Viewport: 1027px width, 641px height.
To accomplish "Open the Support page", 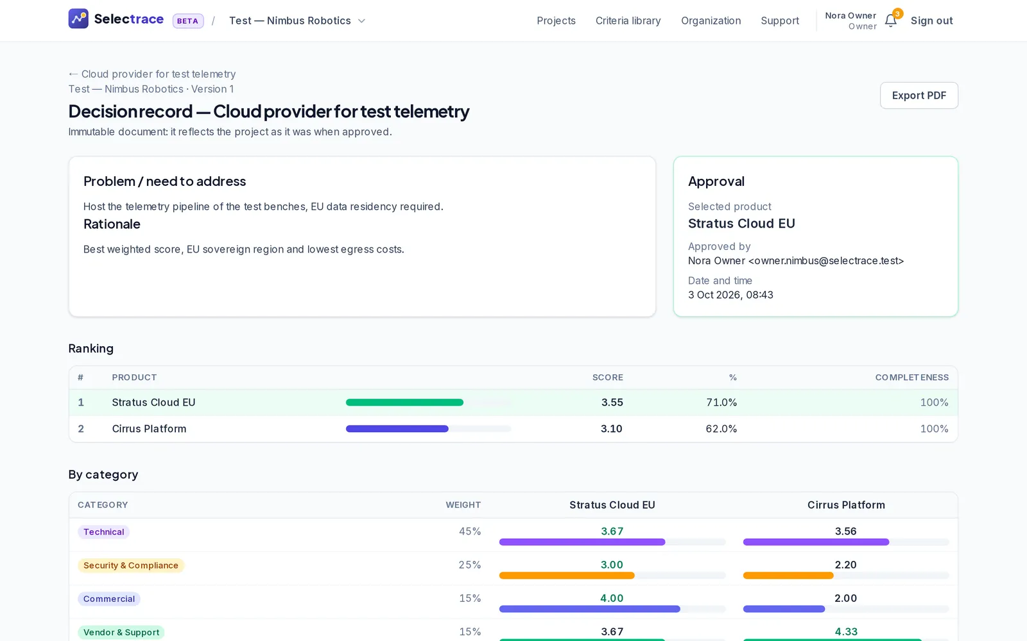I will 780,21.
